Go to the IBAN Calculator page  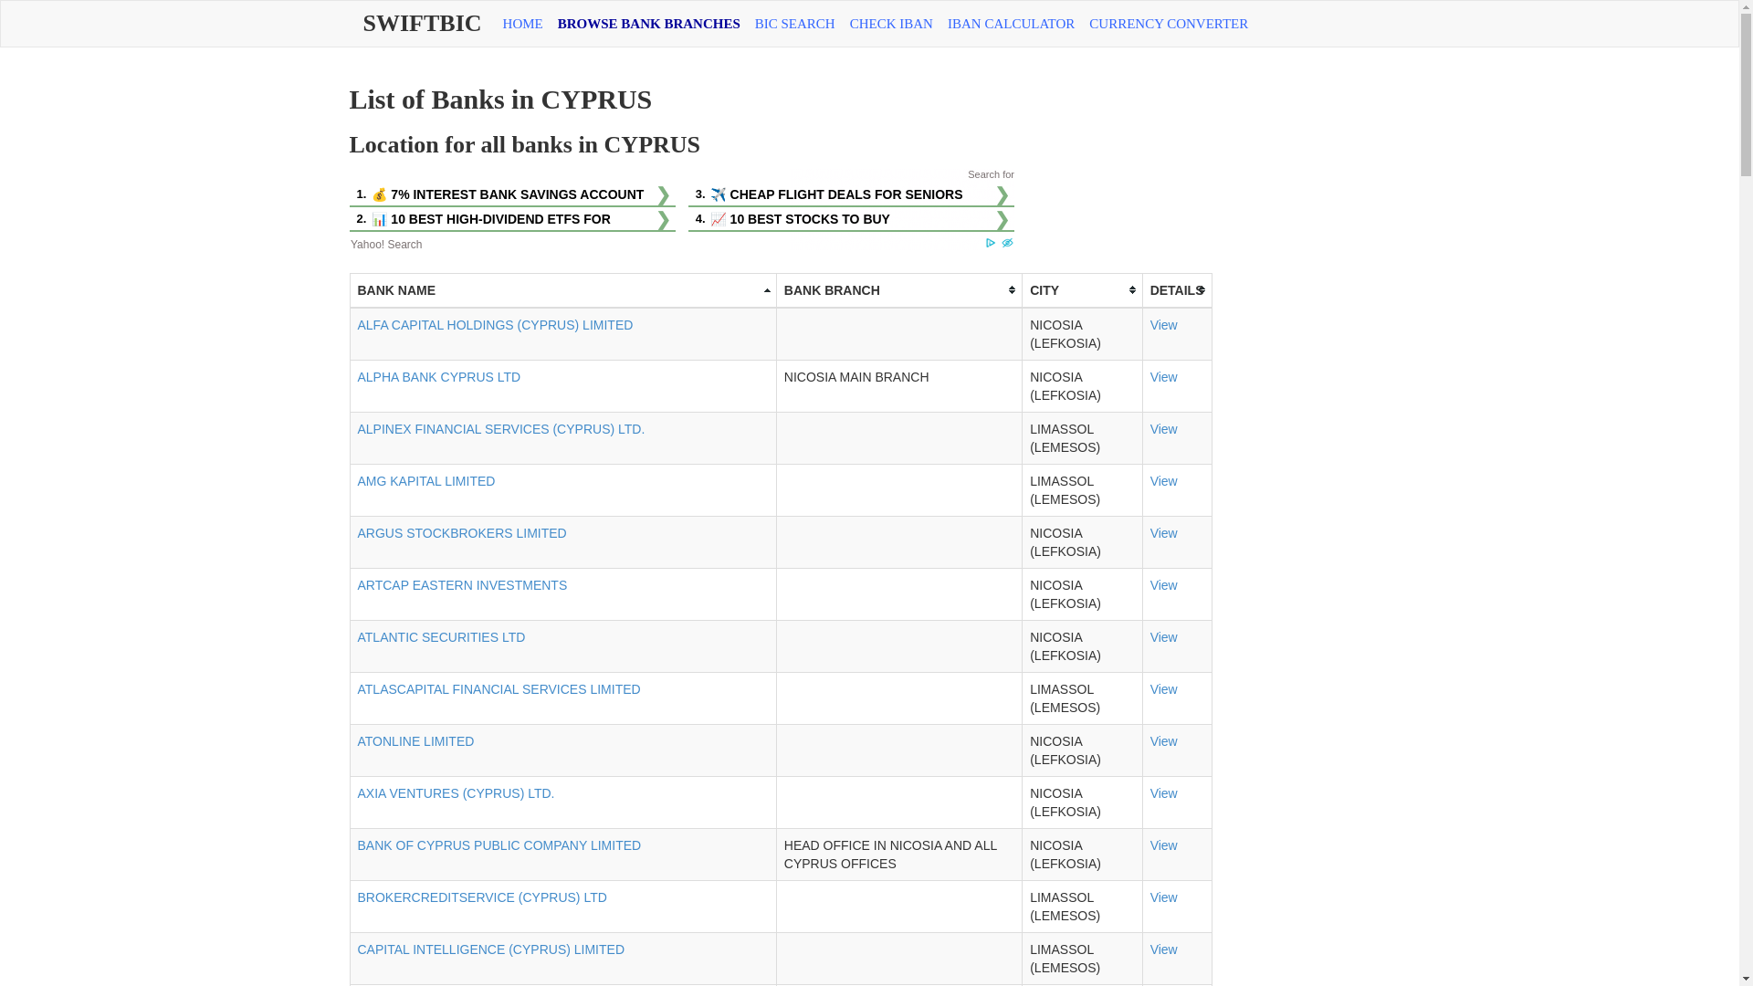click(x=1010, y=24)
